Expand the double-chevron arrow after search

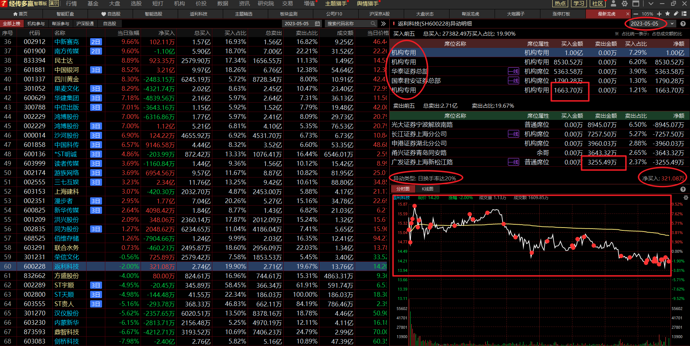tap(383, 23)
